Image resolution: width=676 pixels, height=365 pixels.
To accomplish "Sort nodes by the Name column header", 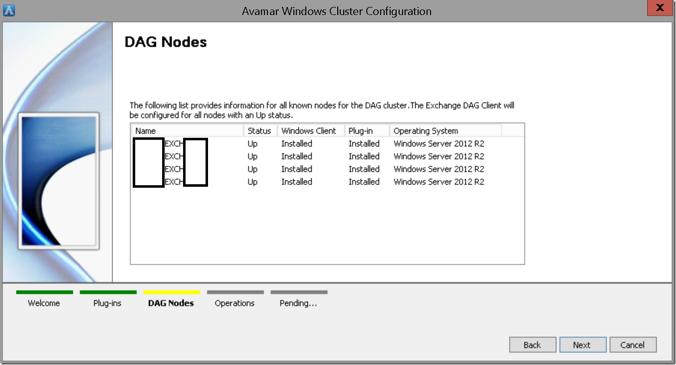I will [x=187, y=131].
